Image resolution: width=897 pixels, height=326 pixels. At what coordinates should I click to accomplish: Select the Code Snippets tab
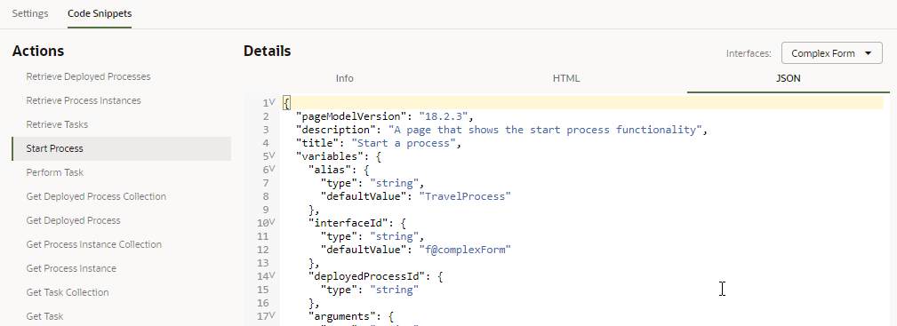100,13
